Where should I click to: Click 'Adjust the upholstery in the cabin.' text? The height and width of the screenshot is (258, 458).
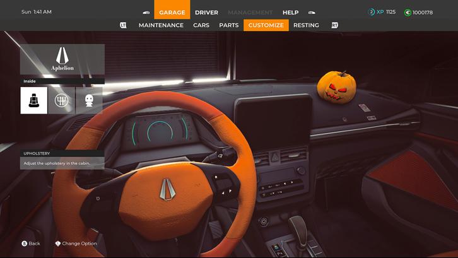(x=57, y=163)
